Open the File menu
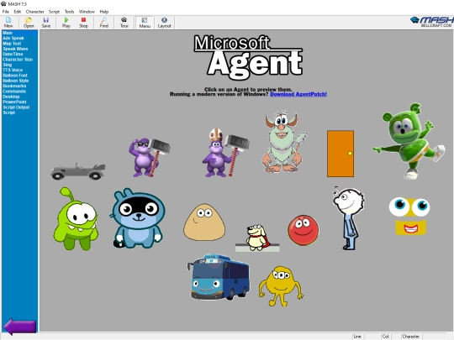 (x=6, y=12)
